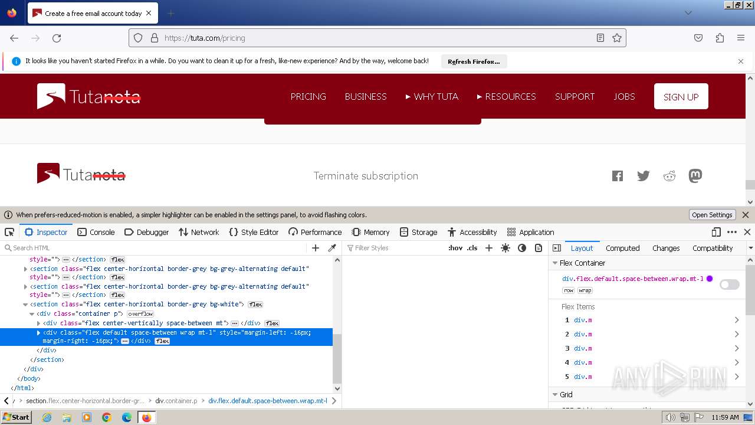Open the Style Editor tab

[x=254, y=232]
